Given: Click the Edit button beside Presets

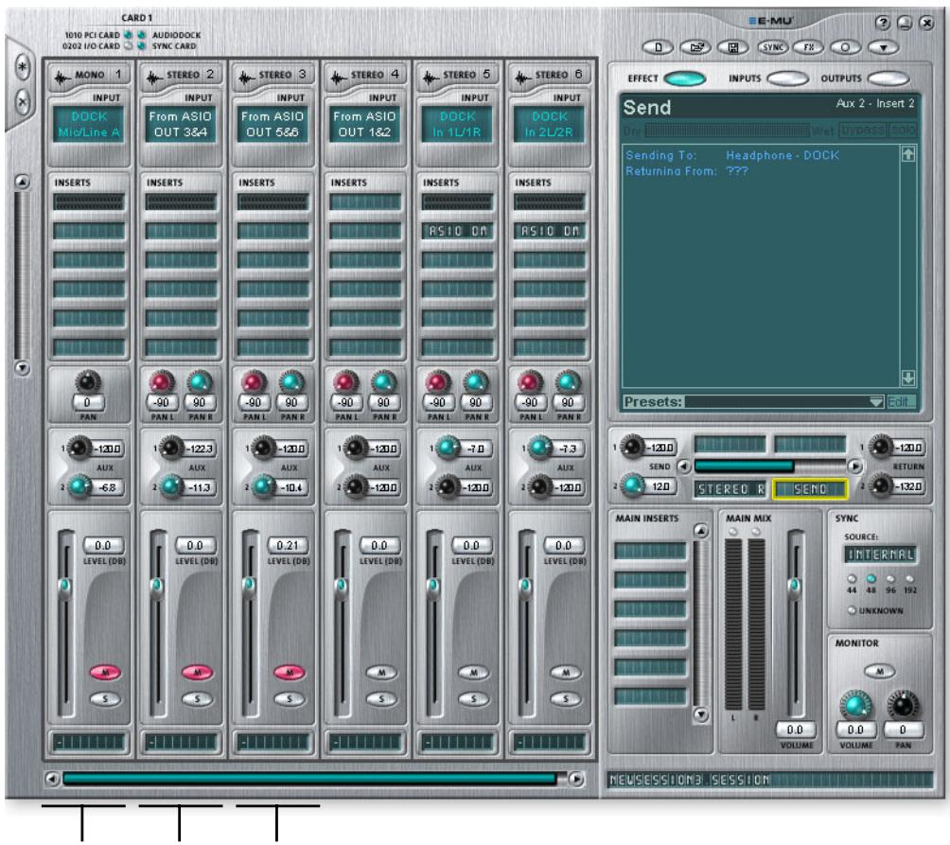Looking at the screenshot, I should point(900,403).
